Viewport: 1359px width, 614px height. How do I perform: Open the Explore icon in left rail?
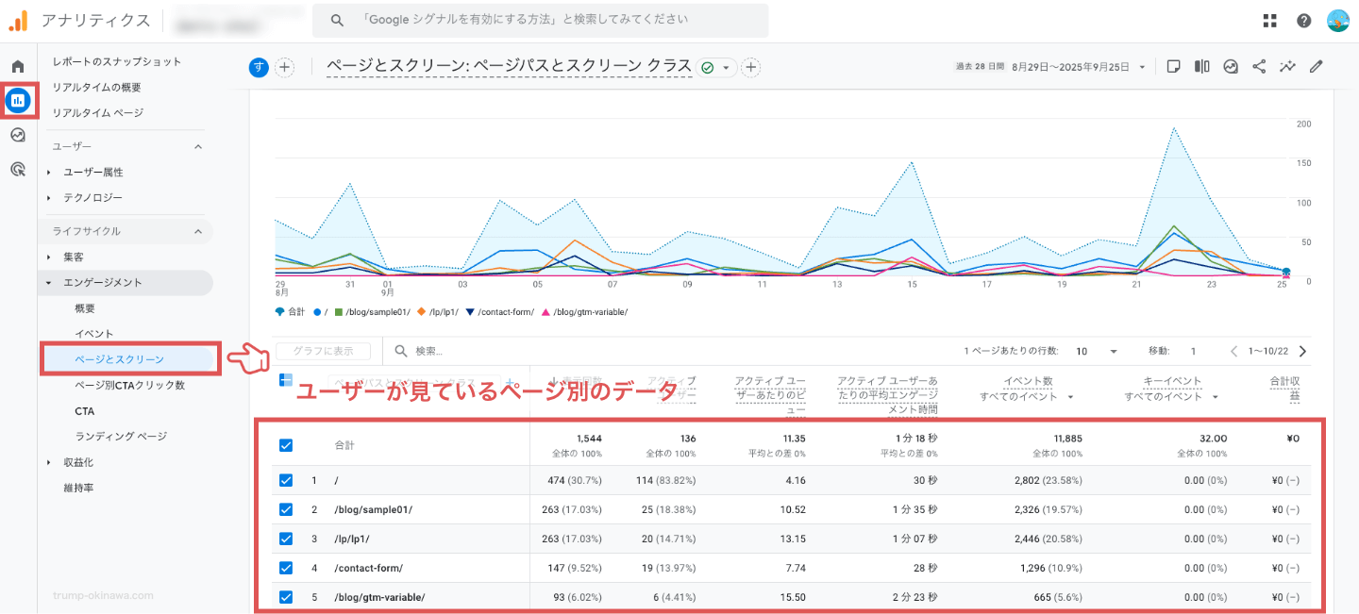[18, 135]
